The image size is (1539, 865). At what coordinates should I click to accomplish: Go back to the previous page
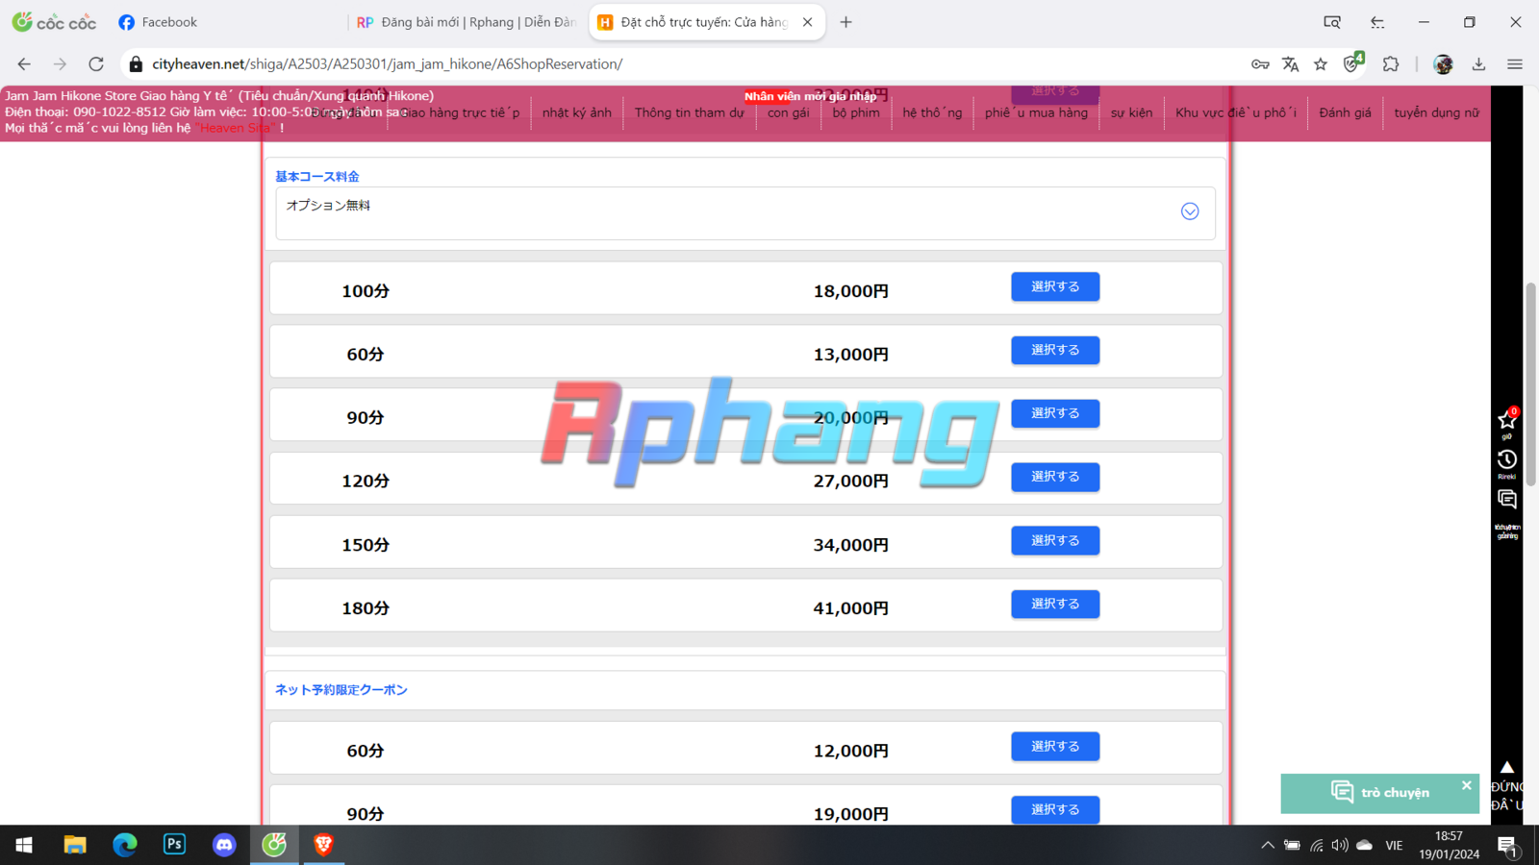pyautogui.click(x=24, y=64)
